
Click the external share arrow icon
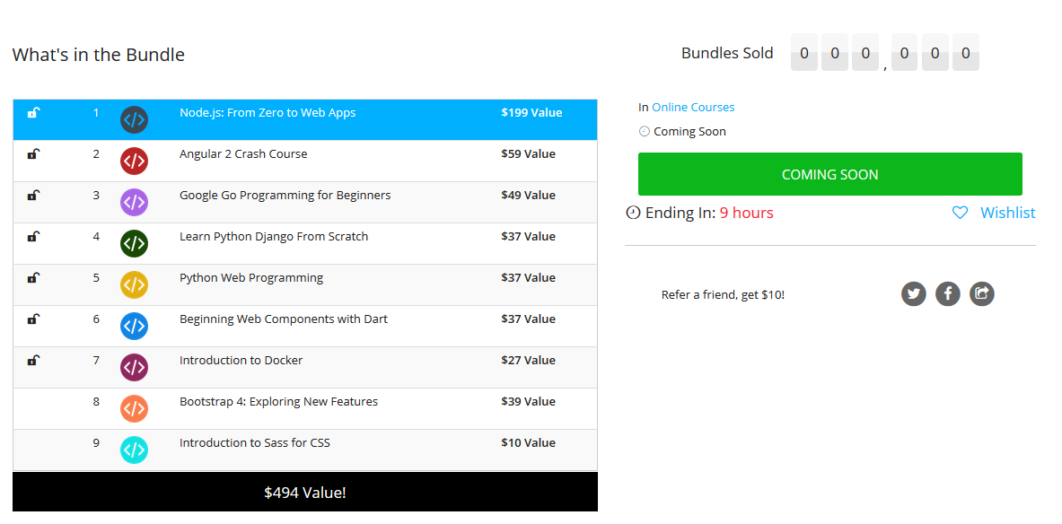tap(982, 293)
